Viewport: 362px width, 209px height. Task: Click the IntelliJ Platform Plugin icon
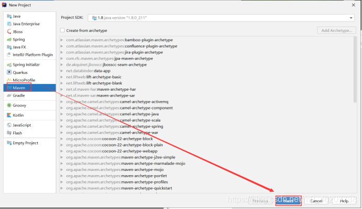9,55
